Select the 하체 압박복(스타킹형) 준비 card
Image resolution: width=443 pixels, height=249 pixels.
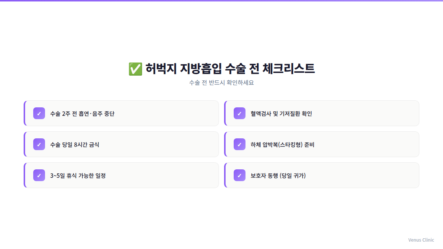tap(322, 144)
